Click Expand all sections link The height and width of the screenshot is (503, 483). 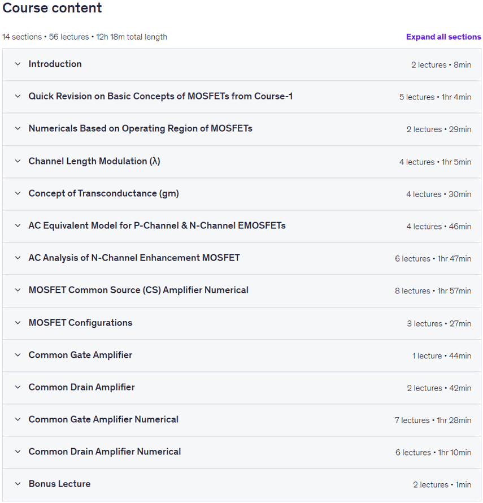[443, 37]
